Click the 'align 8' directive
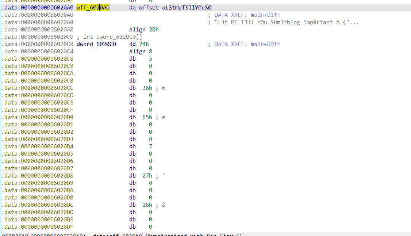This screenshot has width=411, height=236. (x=141, y=52)
